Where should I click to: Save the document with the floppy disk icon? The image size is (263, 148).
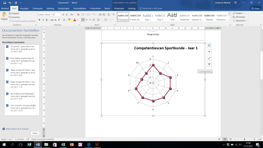[5, 3]
